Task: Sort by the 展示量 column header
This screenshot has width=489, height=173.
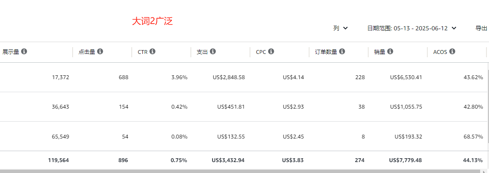Action: (11, 52)
